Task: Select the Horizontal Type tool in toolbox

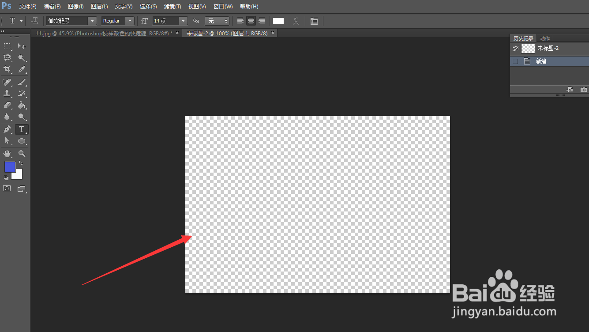Action: 21,129
